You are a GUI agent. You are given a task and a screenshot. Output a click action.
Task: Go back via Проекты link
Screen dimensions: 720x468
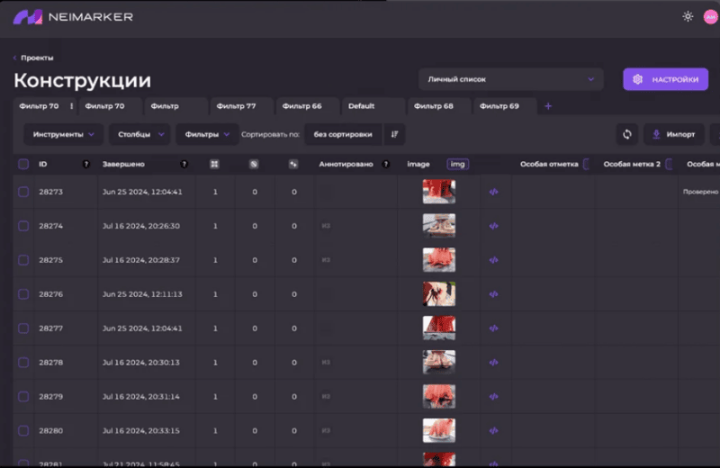[36, 58]
